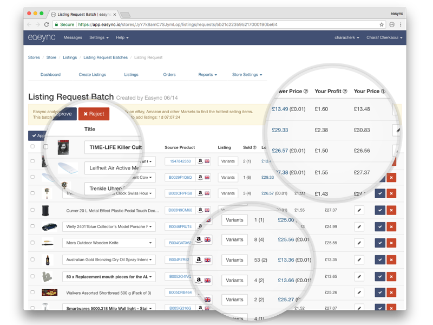The height and width of the screenshot is (325, 433).
Task: Check the Australian Gold Bronzing row checkbox
Action: tap(32, 259)
